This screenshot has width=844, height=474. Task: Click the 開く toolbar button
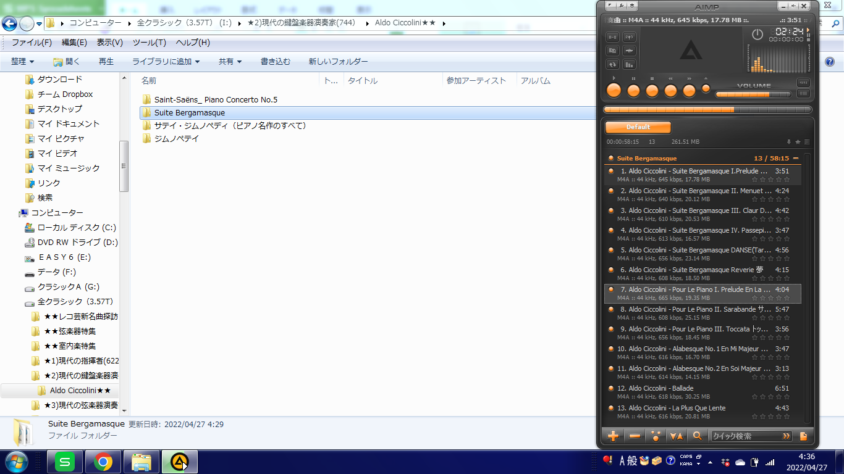(67, 62)
